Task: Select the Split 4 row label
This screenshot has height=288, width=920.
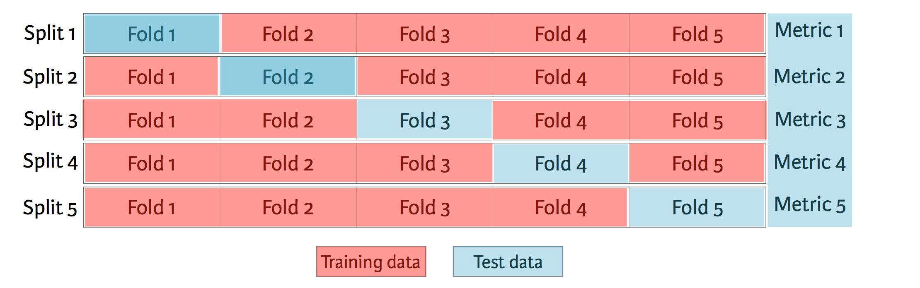Action: click(50, 161)
